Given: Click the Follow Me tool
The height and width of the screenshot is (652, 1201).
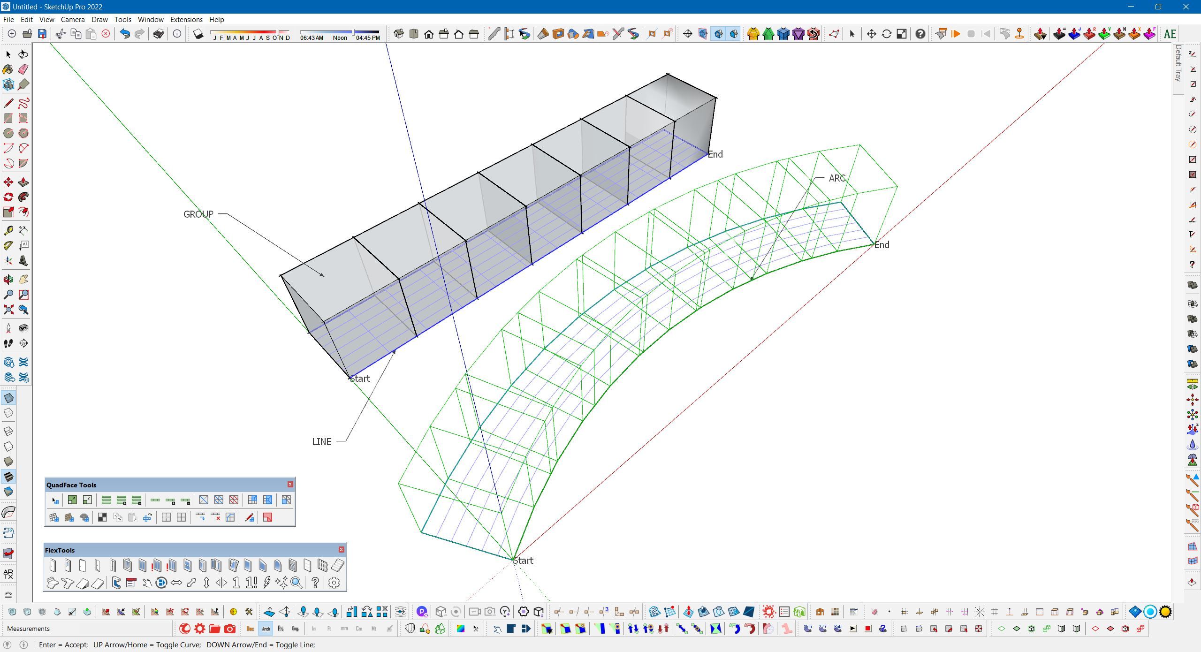Looking at the screenshot, I should click(x=23, y=197).
